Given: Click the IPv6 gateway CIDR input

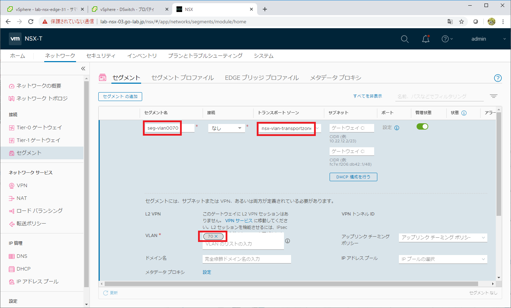Looking at the screenshot, I should pos(352,151).
